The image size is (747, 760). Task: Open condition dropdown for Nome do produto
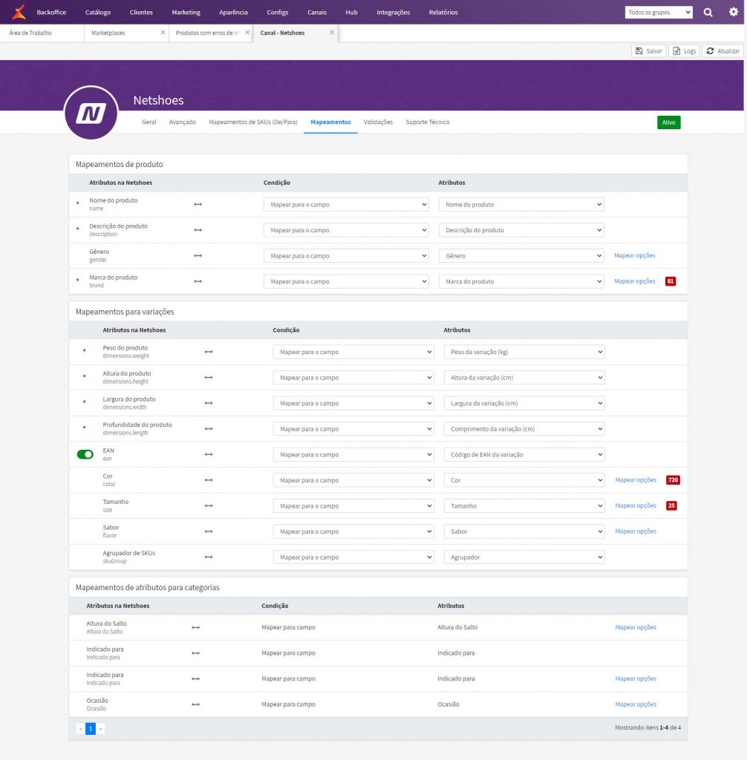346,205
